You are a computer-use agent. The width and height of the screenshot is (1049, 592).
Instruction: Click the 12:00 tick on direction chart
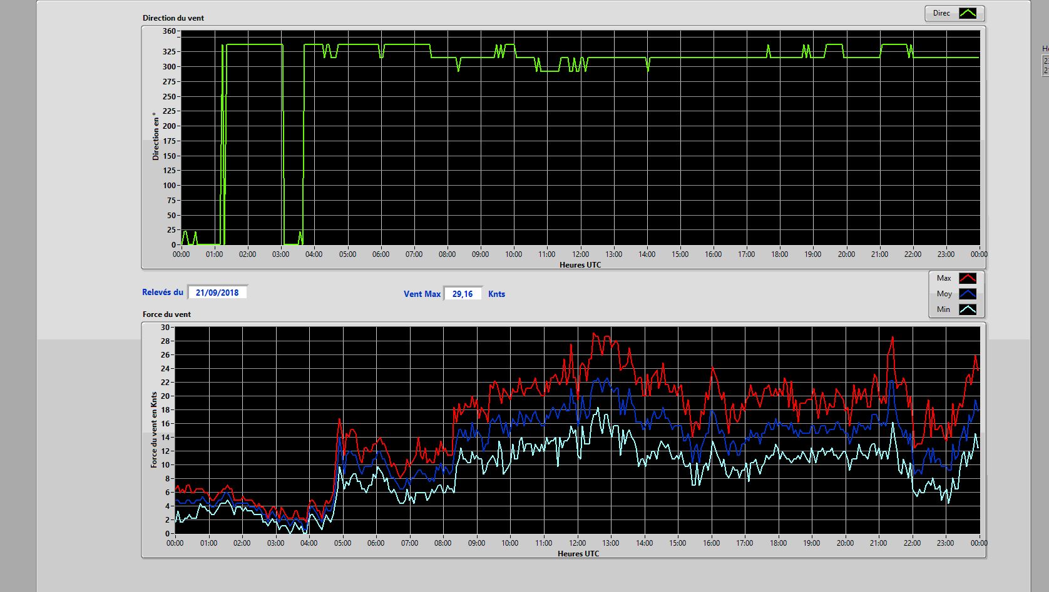pos(580,254)
